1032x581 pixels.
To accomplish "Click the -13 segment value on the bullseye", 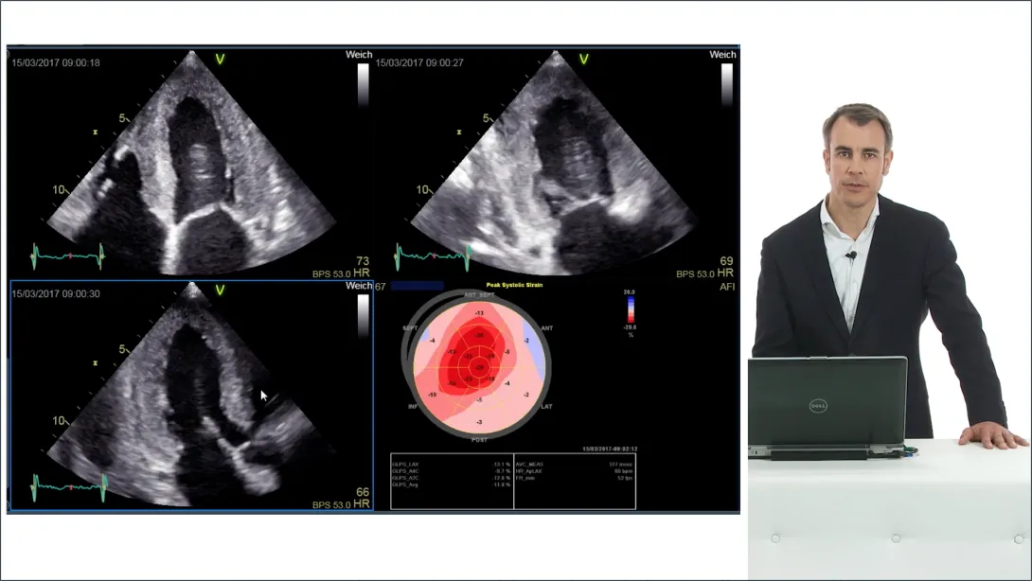I will coord(479,313).
